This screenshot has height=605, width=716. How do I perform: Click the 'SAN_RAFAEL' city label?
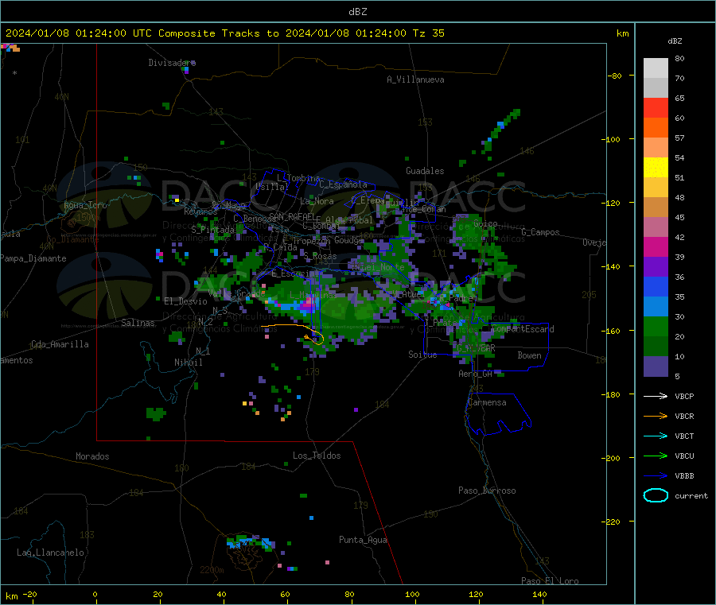coord(292,216)
